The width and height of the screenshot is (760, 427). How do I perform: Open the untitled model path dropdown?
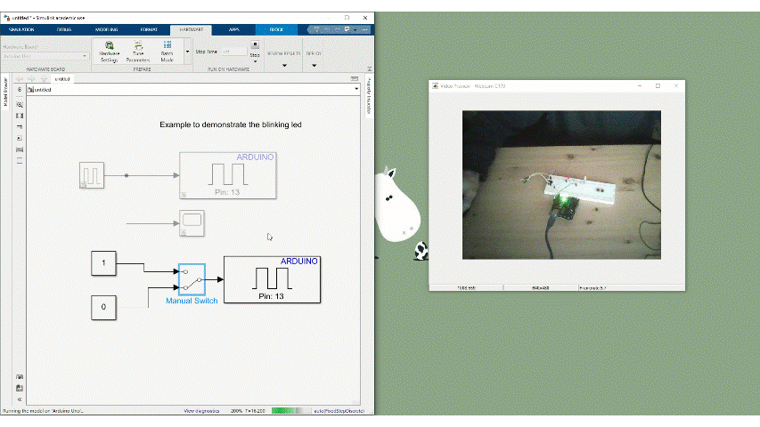pyautogui.click(x=356, y=89)
